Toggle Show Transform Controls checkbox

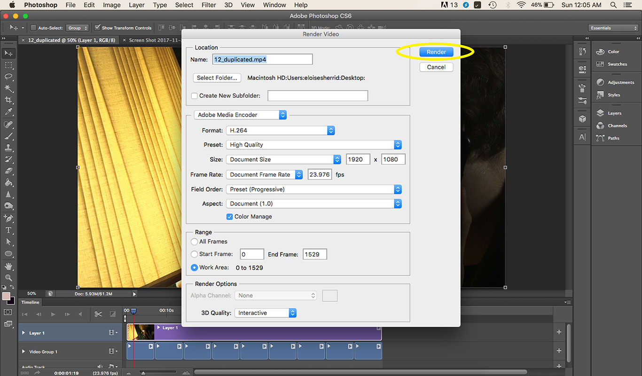click(x=97, y=28)
